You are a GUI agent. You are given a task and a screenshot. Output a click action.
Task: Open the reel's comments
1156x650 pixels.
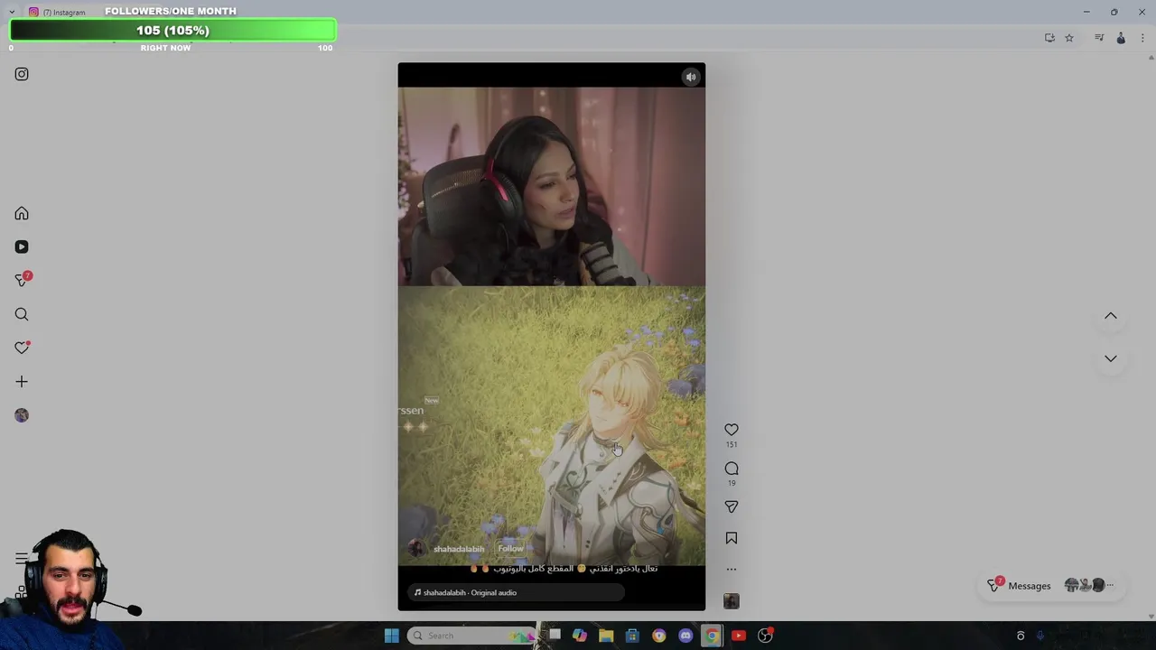732,469
